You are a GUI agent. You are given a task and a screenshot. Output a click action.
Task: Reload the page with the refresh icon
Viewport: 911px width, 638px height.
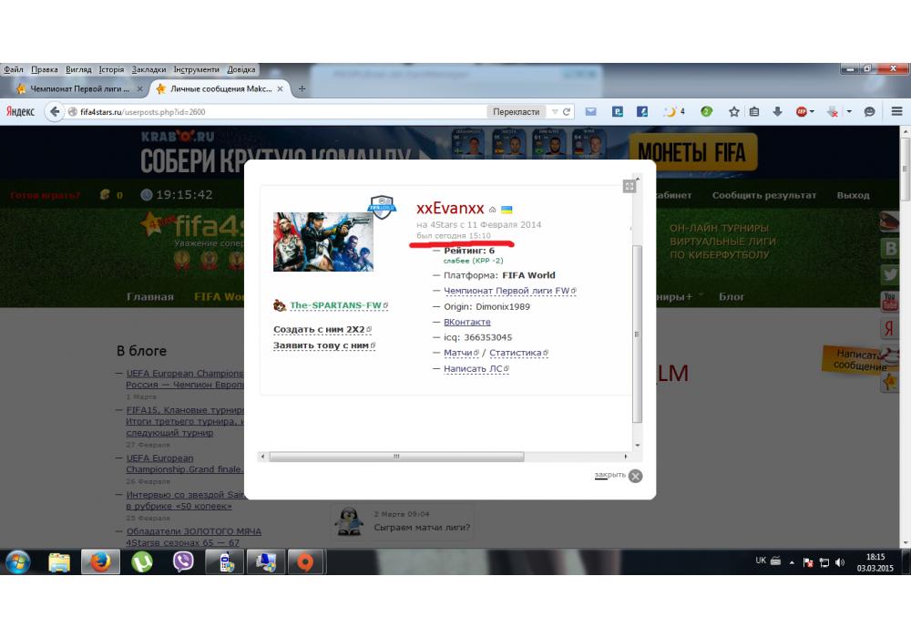567,111
